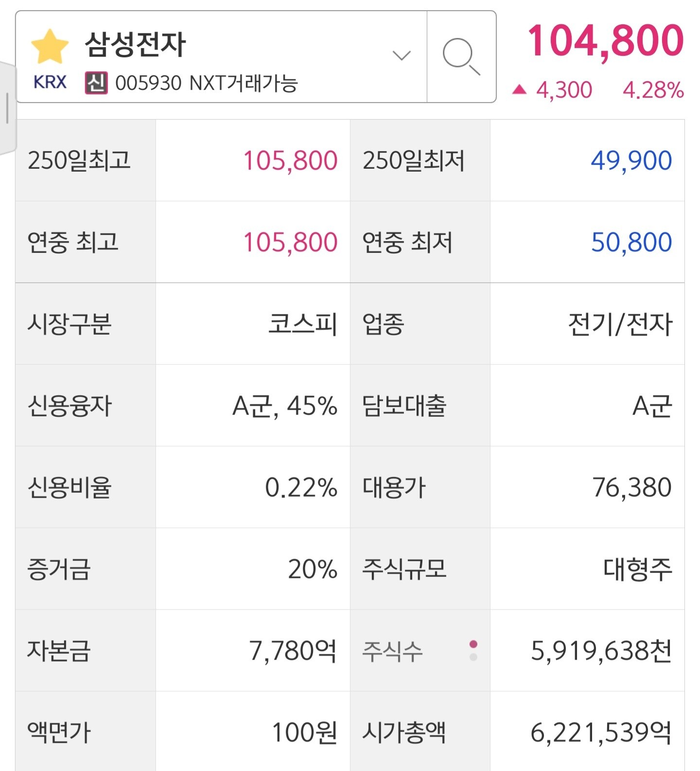
Task: Tap the 4.28% change rate
Action: pos(653,90)
